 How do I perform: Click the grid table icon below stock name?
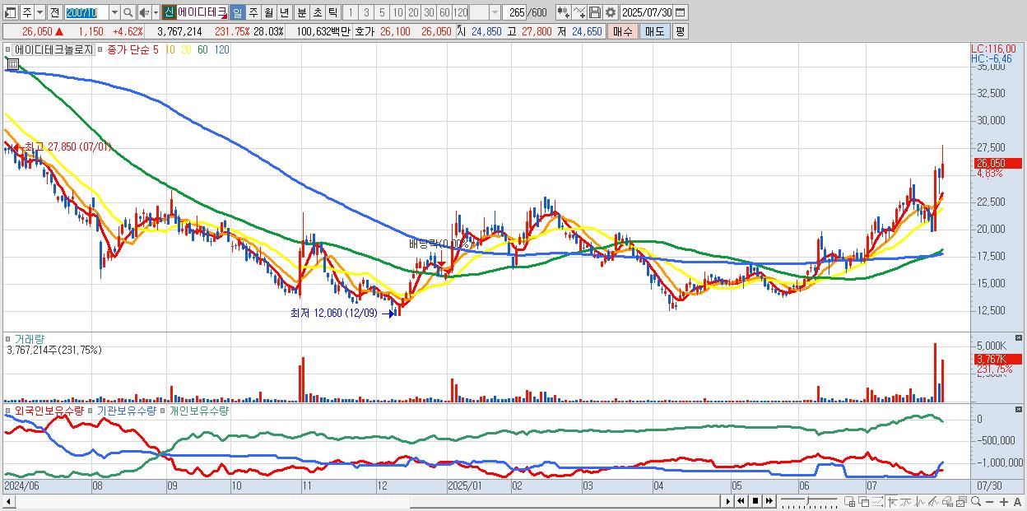point(12,63)
